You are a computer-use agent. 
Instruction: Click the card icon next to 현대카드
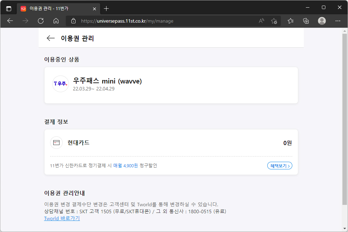pos(56,143)
